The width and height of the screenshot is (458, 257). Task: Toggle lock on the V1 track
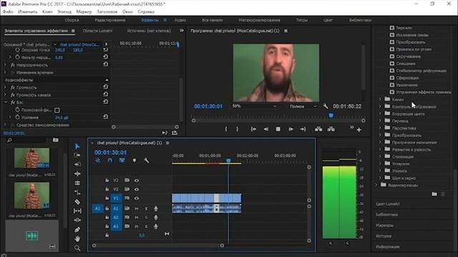pos(107,198)
